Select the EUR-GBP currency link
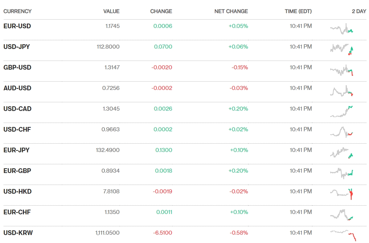Image resolution: width=369 pixels, height=243 pixels. tap(17, 171)
